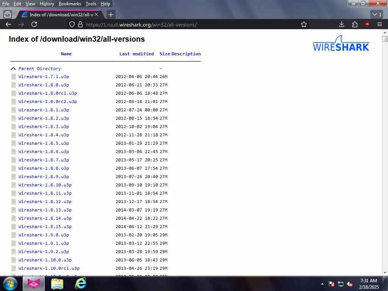This screenshot has height=291, width=388.
Task: Open the taskbar clock showing 7:31 AM
Action: (369, 284)
